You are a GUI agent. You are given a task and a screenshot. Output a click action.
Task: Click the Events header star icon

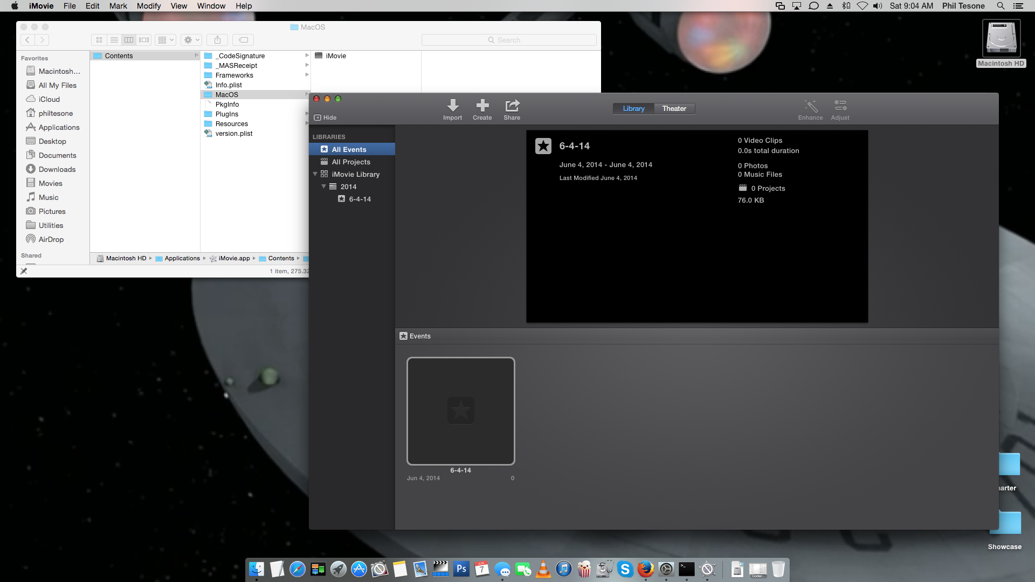pos(403,336)
